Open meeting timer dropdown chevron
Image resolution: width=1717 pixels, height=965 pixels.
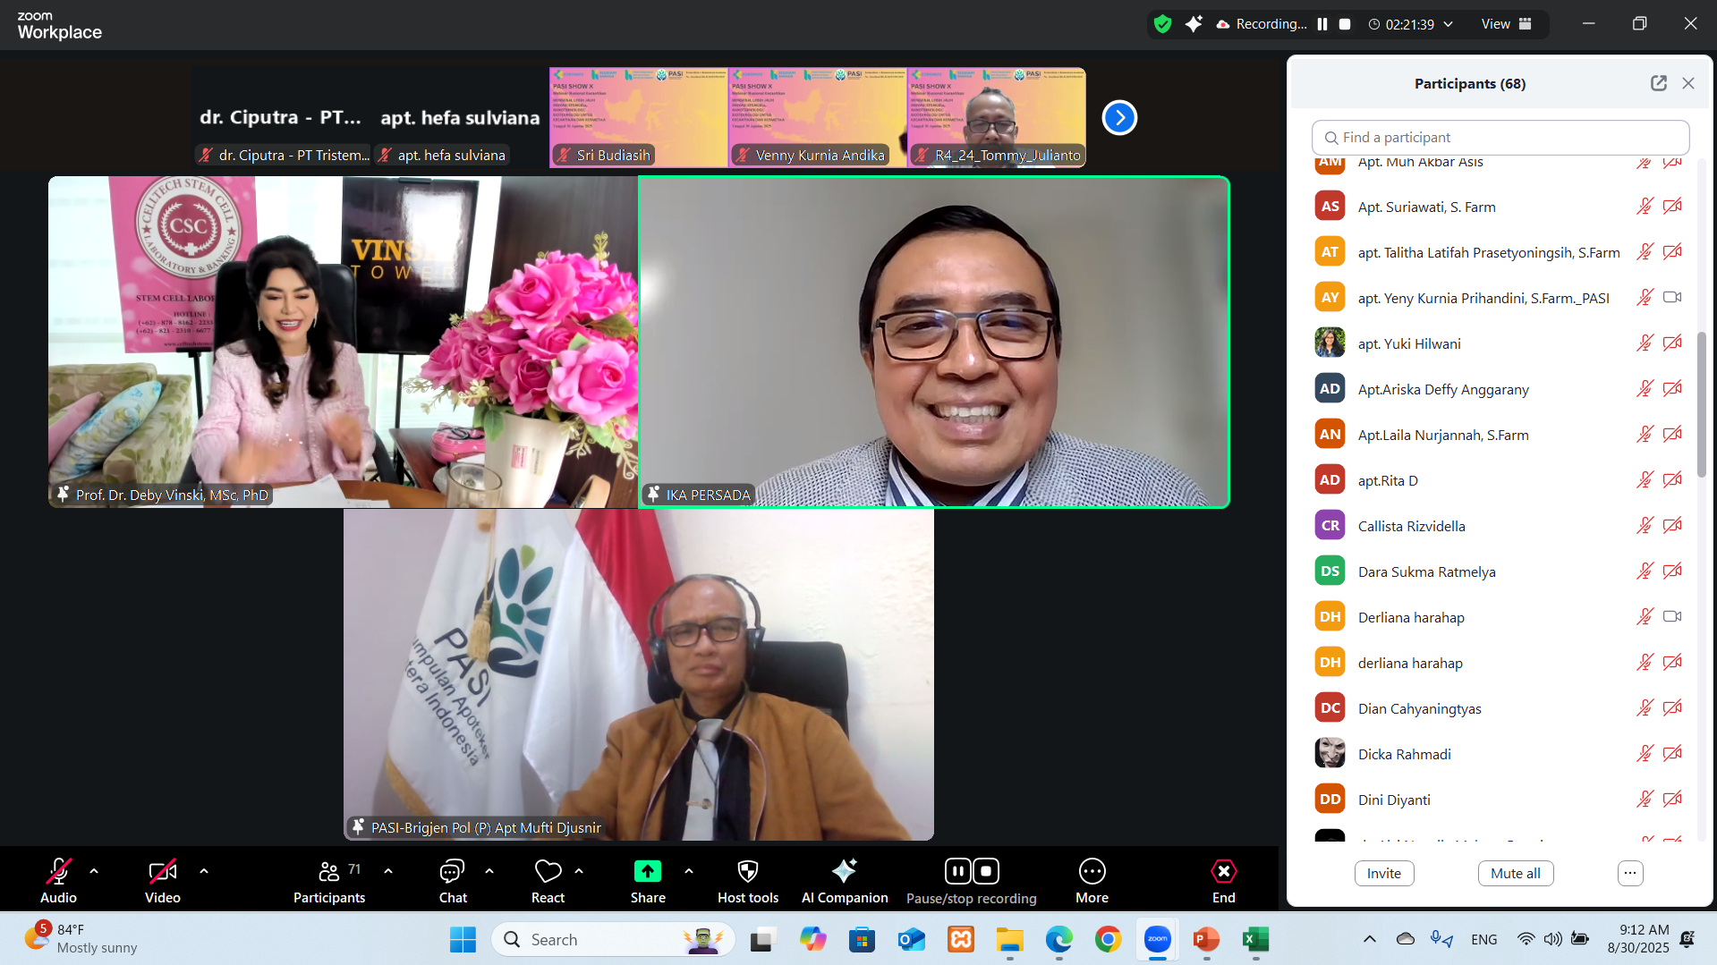[1449, 24]
